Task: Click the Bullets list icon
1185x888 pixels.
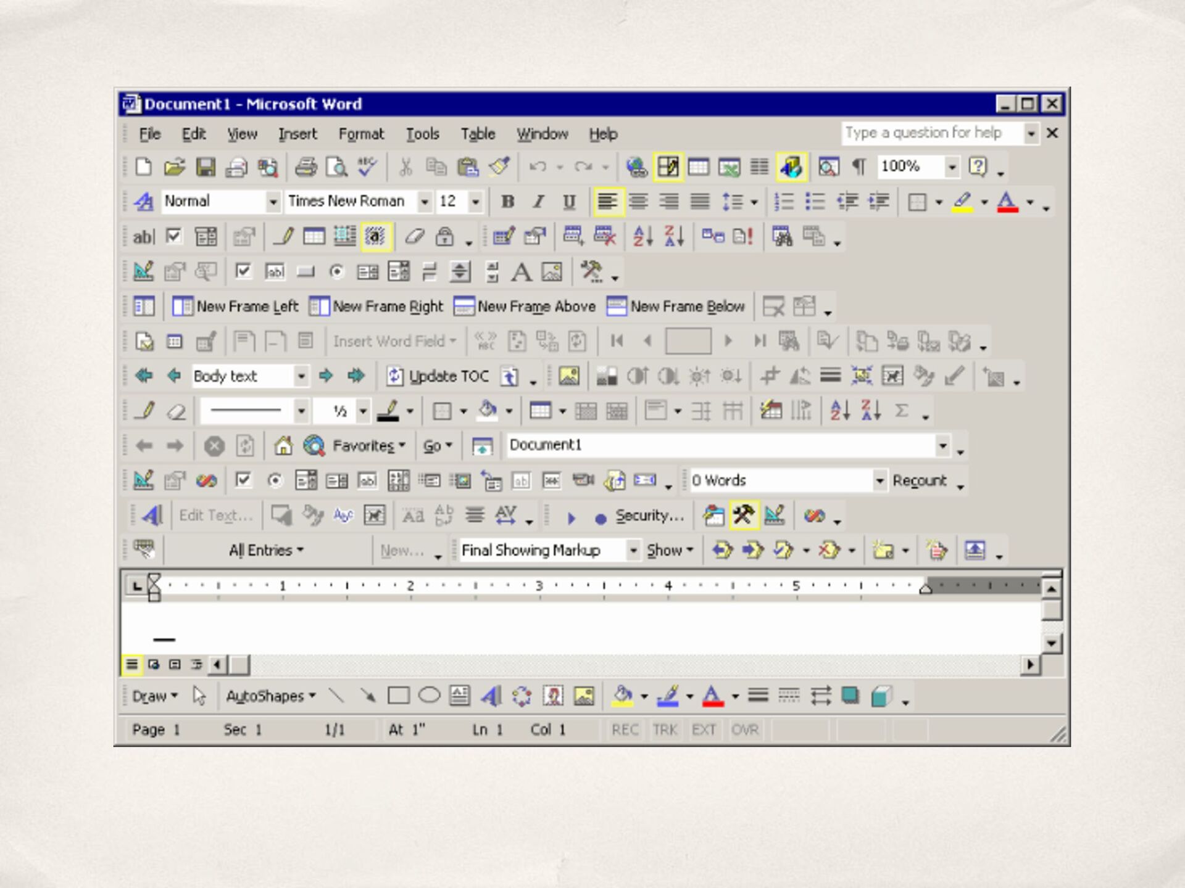Action: pyautogui.click(x=815, y=202)
